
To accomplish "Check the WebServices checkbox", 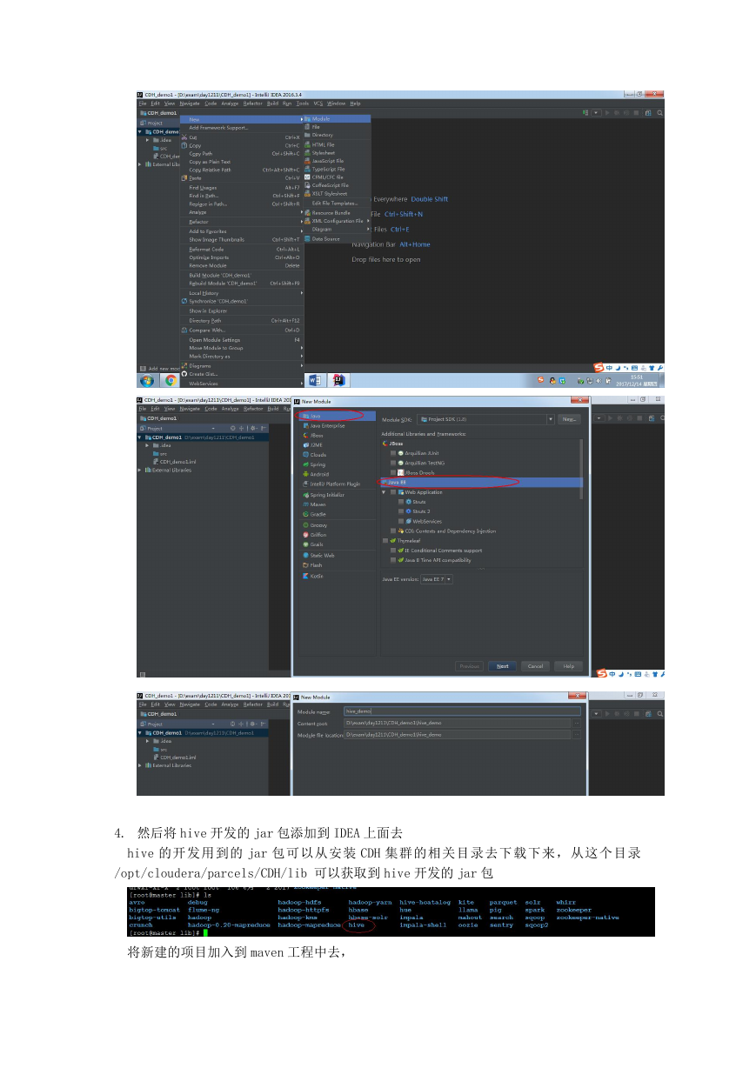I will [401, 521].
